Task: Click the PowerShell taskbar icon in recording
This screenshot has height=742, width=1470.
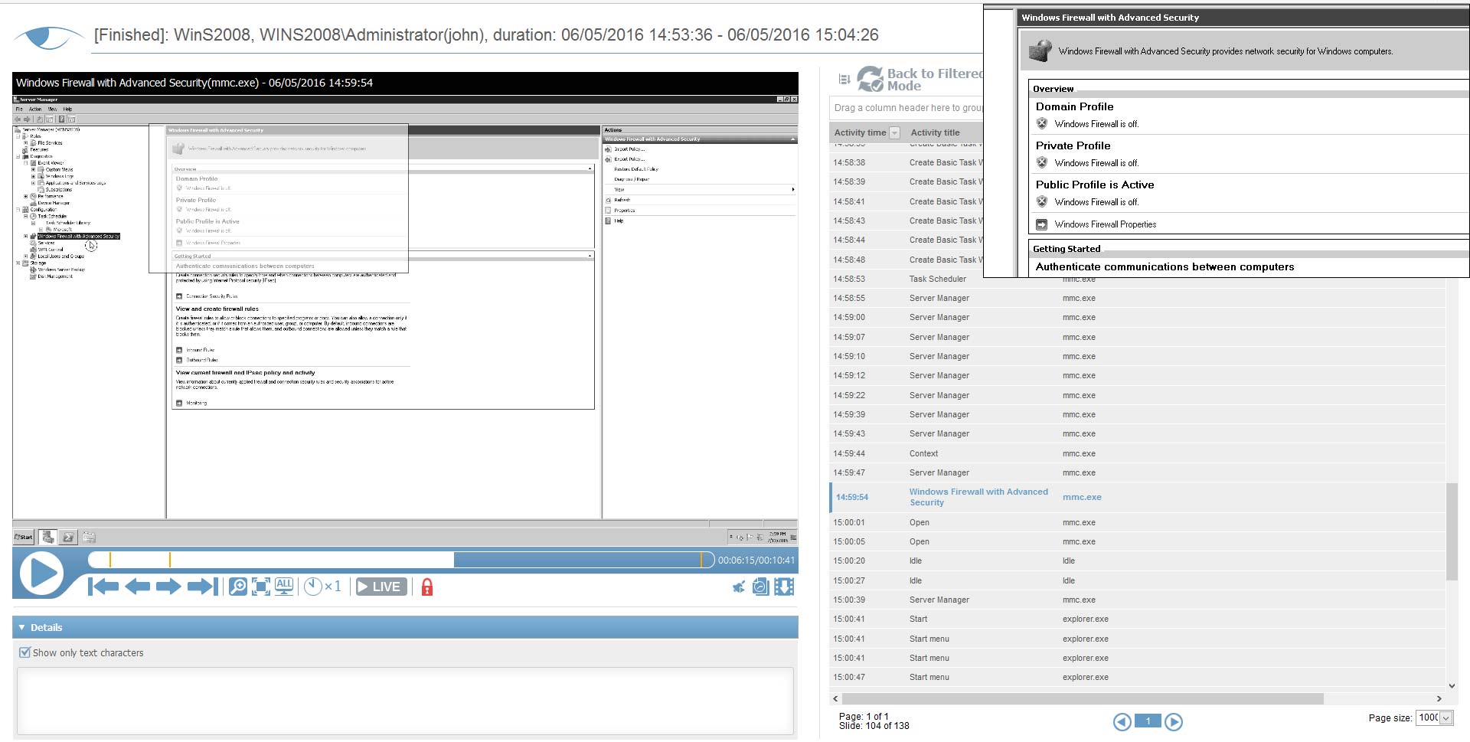Action: point(68,537)
